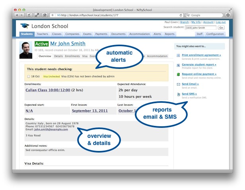Click the Go button next to student search
This screenshot has width=245, height=190.
221,27
